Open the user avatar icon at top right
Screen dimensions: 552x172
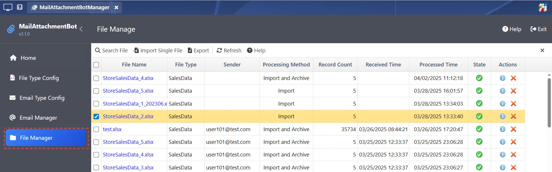(x=543, y=7)
